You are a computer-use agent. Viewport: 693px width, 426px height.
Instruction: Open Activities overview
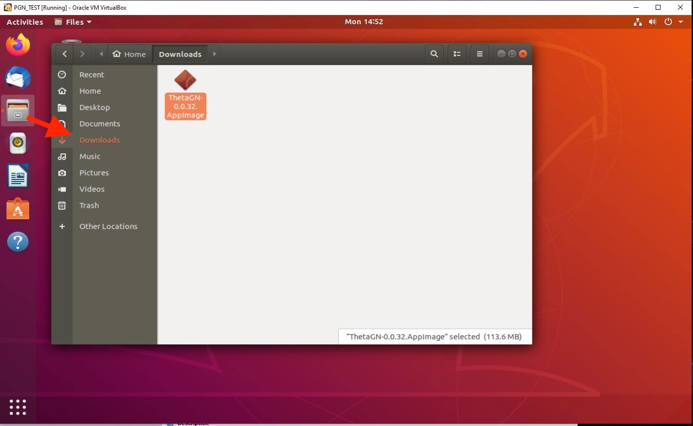tap(25, 22)
